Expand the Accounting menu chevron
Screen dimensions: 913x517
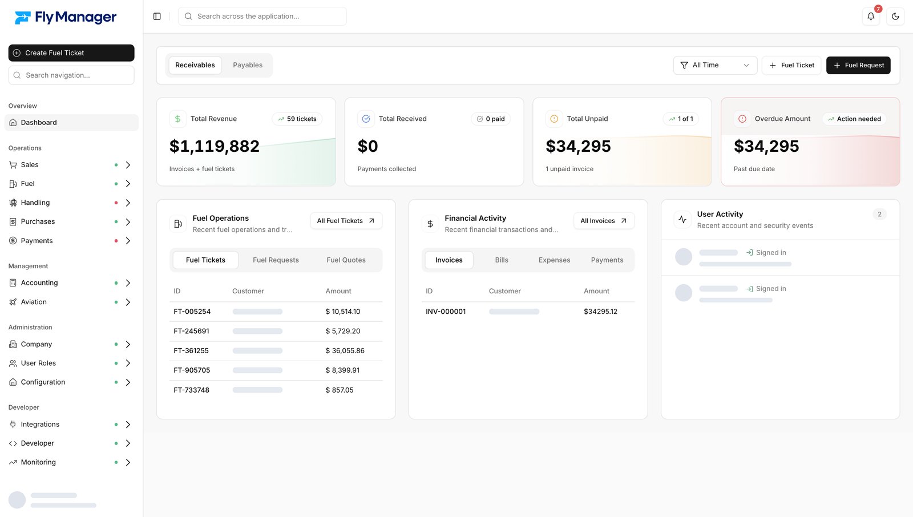[128, 283]
